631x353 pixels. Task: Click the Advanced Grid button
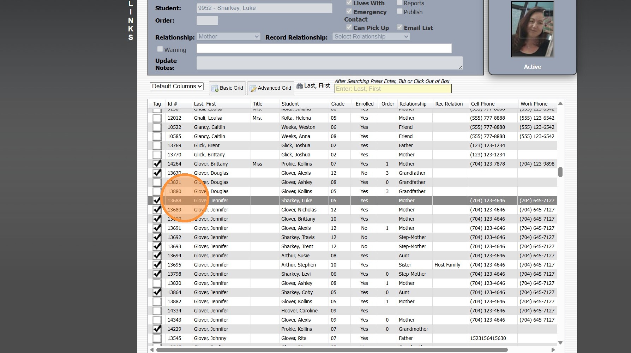click(x=271, y=88)
